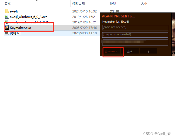Focus the name not needed field

135,28
